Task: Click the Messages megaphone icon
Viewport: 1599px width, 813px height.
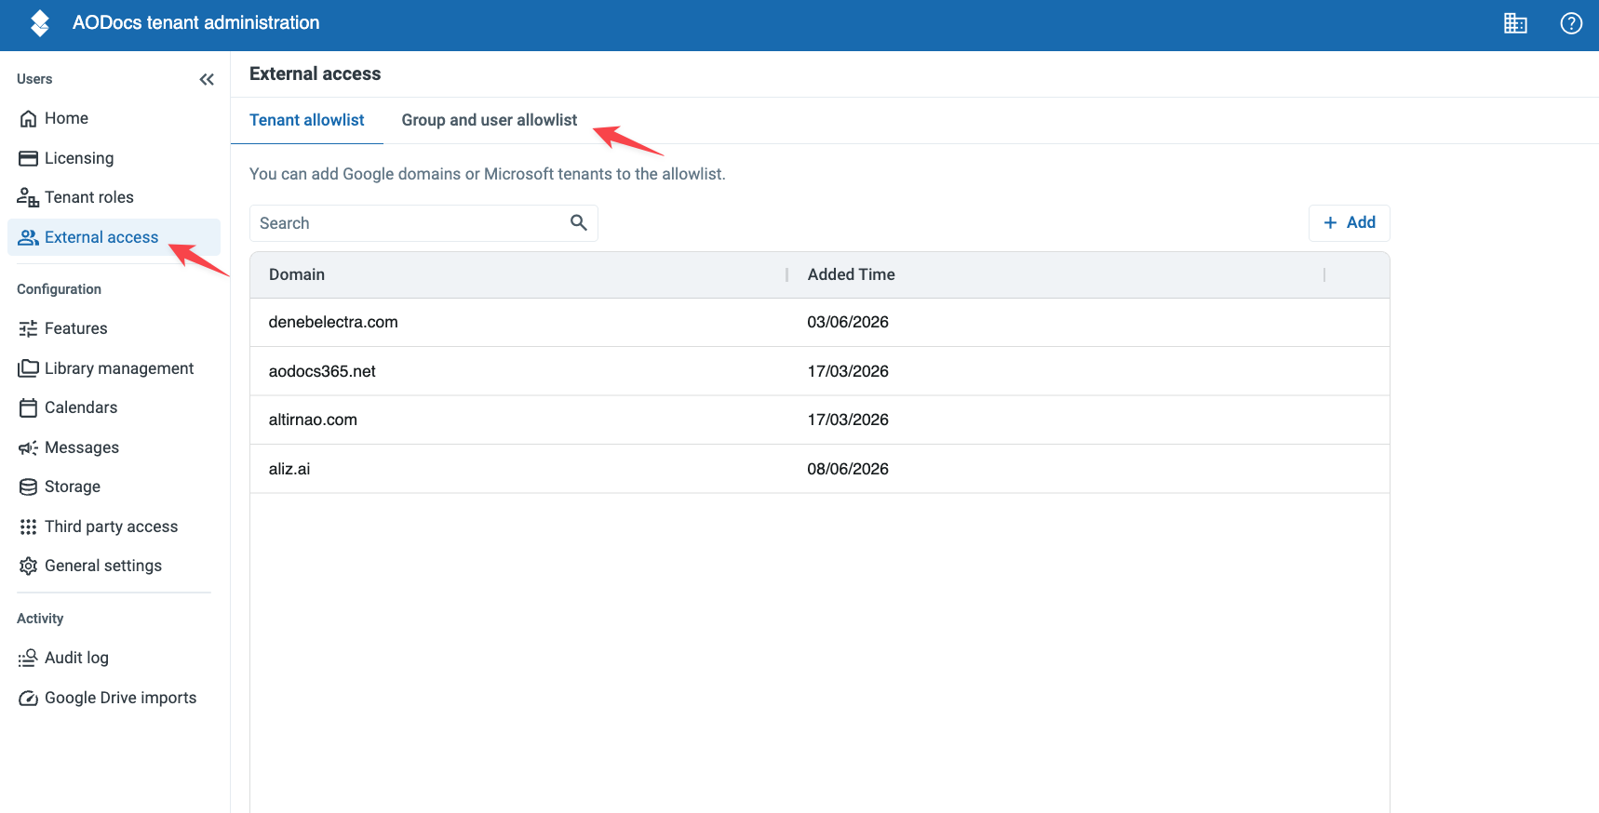Action: [x=29, y=447]
